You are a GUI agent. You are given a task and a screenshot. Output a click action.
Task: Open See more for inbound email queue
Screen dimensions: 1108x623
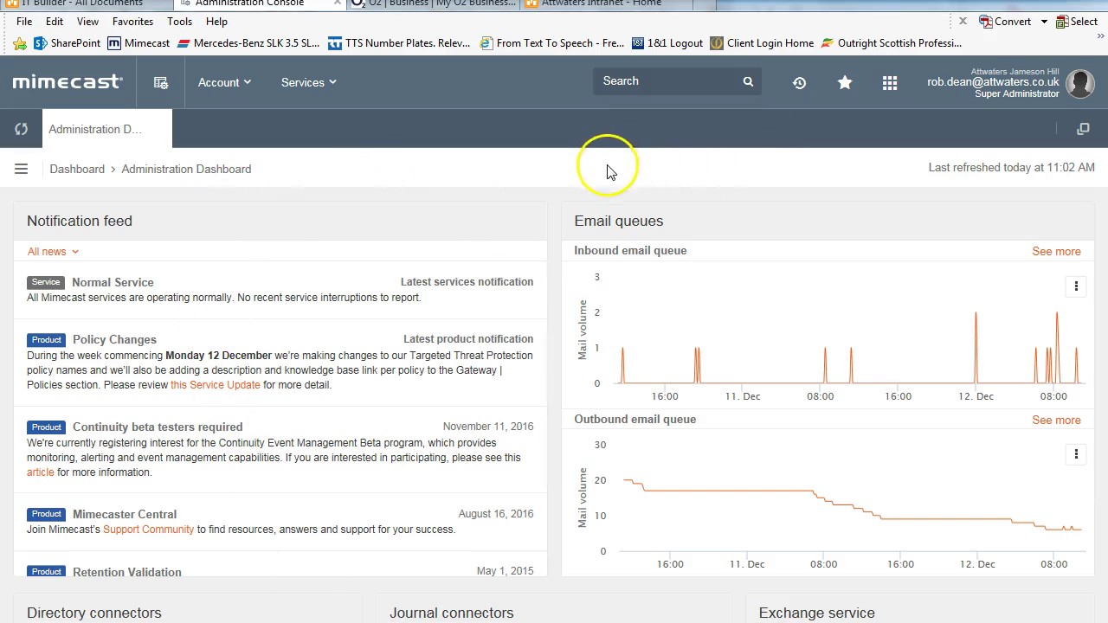tap(1056, 252)
